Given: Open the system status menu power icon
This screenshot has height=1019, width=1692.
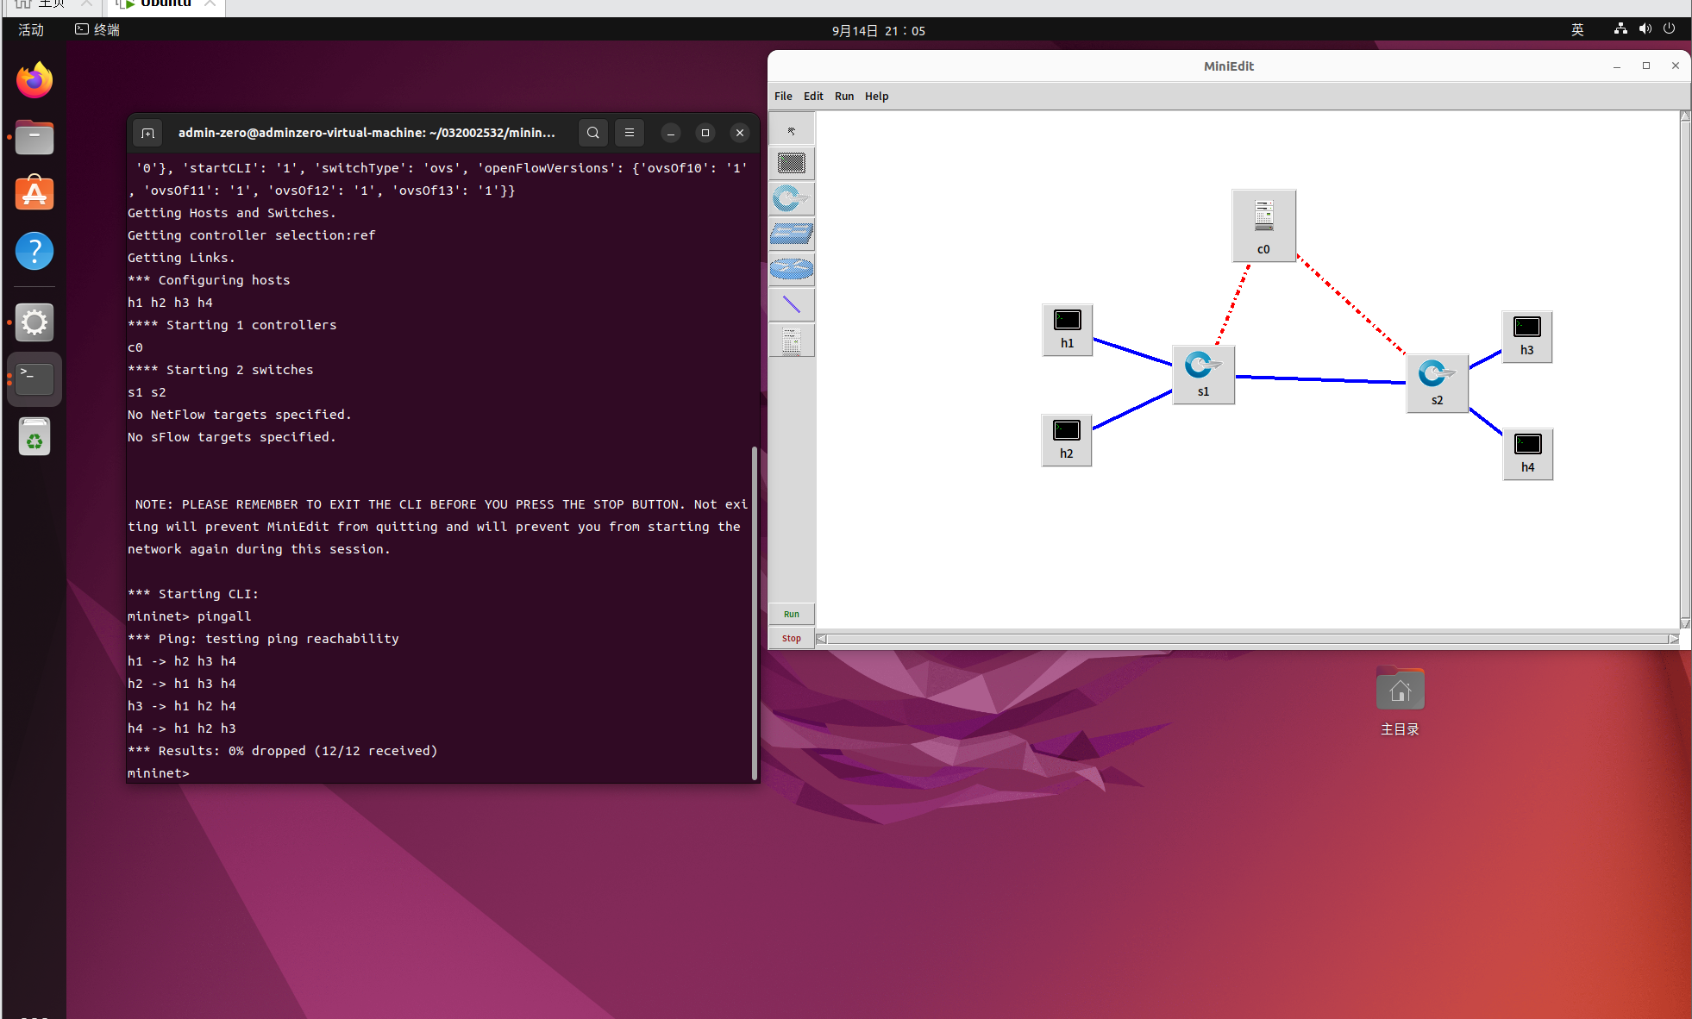Looking at the screenshot, I should click(1669, 29).
